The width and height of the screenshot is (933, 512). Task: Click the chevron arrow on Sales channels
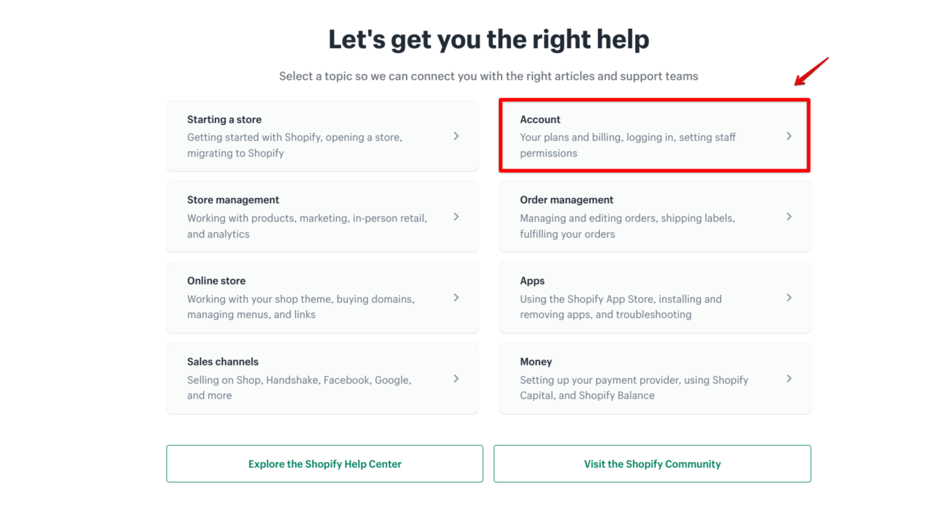coord(456,379)
